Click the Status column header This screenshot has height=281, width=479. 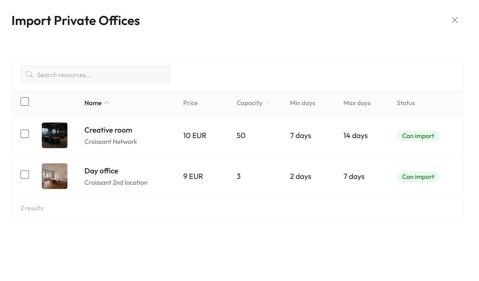[406, 103]
